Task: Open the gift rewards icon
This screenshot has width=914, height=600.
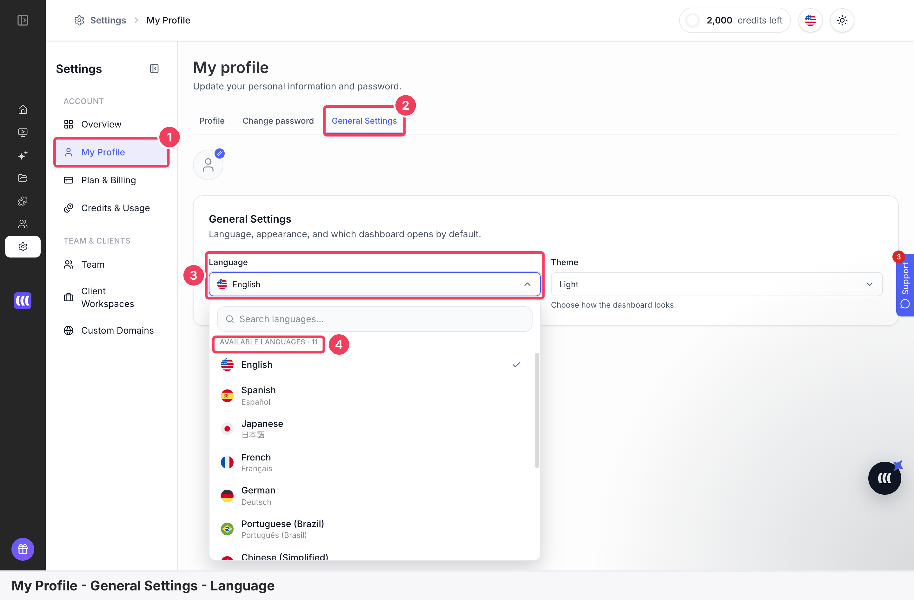Action: (23, 549)
